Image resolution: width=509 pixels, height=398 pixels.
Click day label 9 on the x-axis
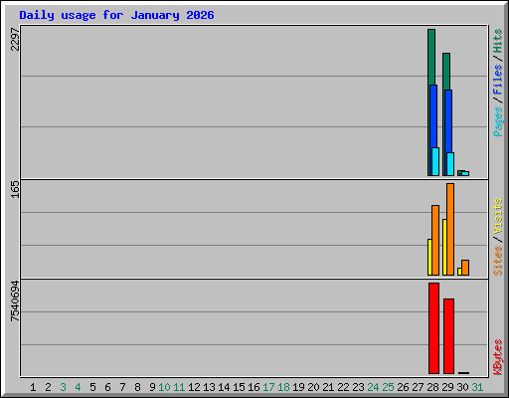click(x=152, y=387)
